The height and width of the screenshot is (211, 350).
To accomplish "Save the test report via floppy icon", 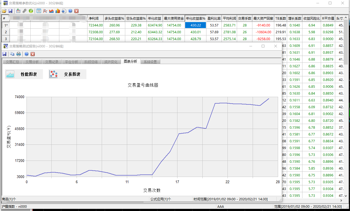I will [x=4, y=54].
